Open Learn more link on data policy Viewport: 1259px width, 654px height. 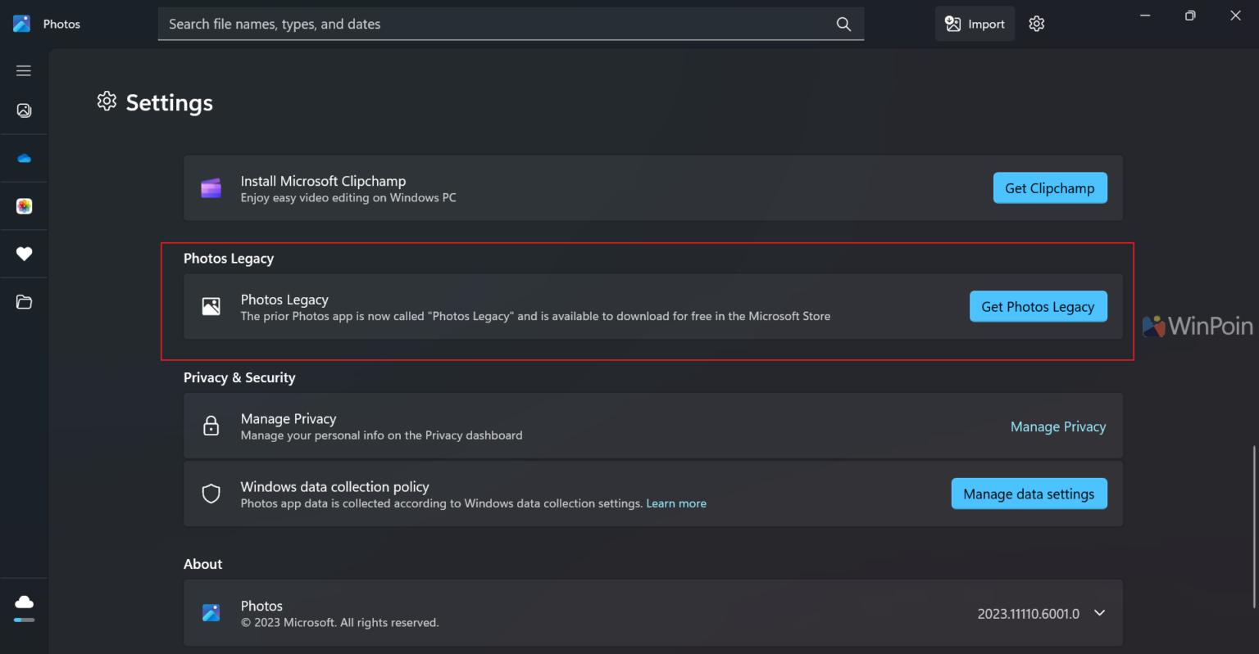(x=675, y=503)
